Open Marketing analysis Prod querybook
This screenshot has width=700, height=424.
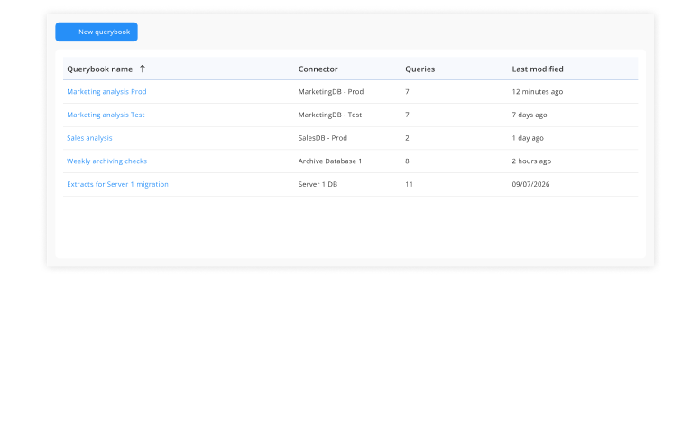coord(106,91)
